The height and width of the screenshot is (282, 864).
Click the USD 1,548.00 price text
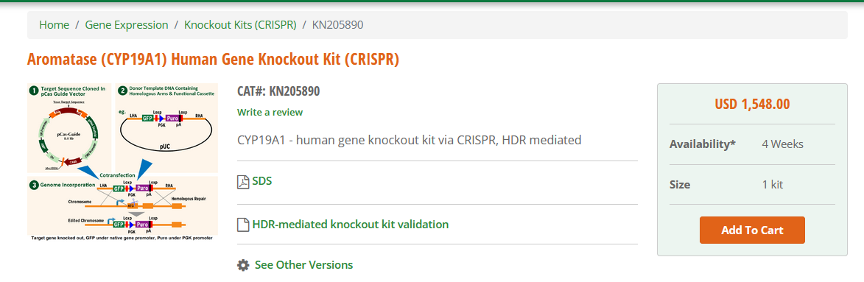click(752, 104)
